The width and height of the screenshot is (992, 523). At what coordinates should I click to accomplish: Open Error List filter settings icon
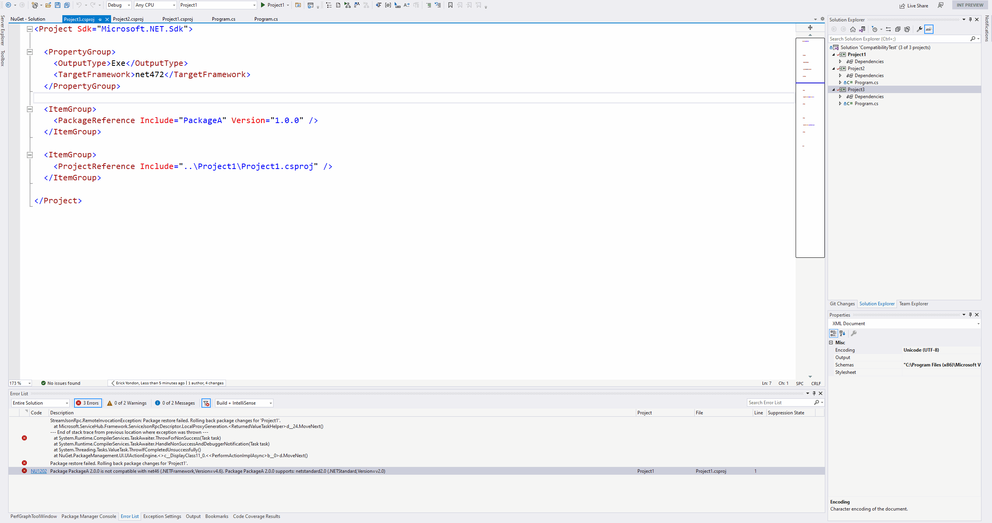tap(206, 403)
